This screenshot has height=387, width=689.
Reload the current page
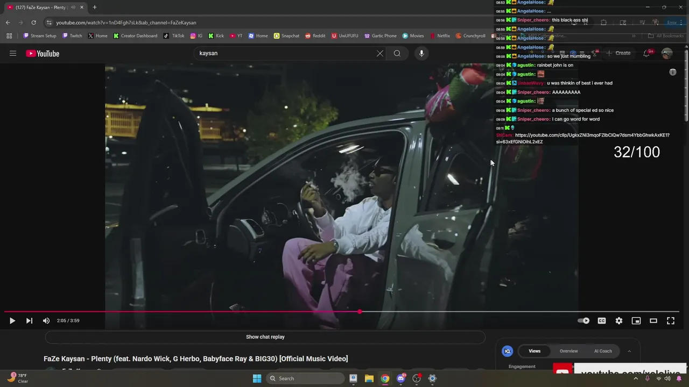tap(33, 23)
